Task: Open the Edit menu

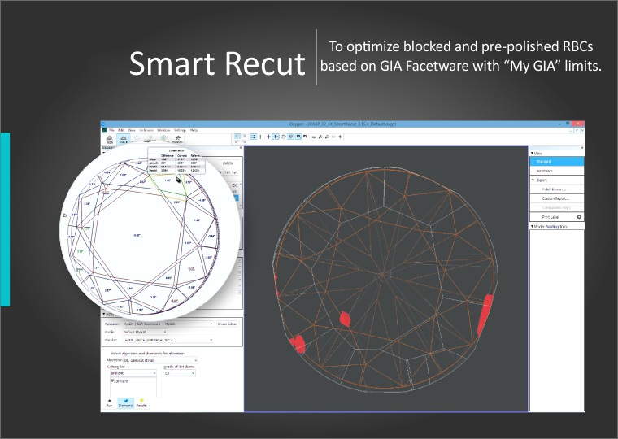Action: [121, 130]
